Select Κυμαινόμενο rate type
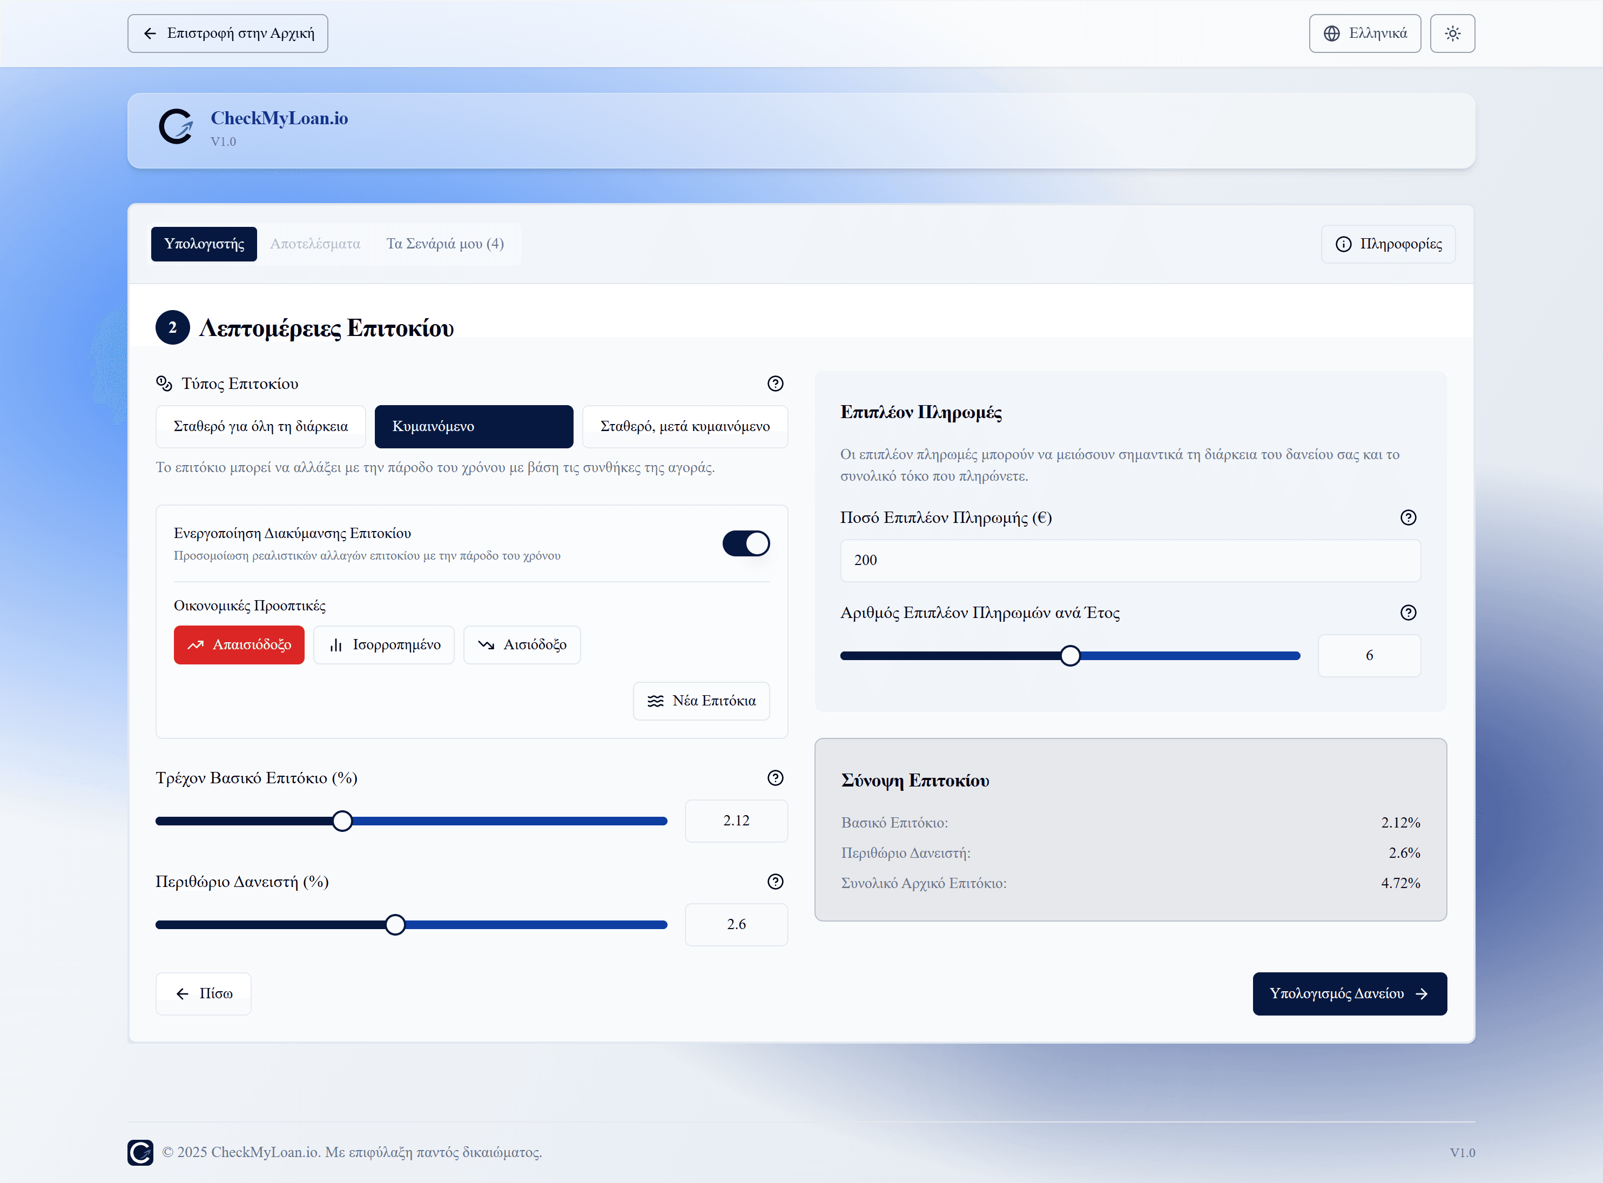1603x1183 pixels. coord(473,427)
